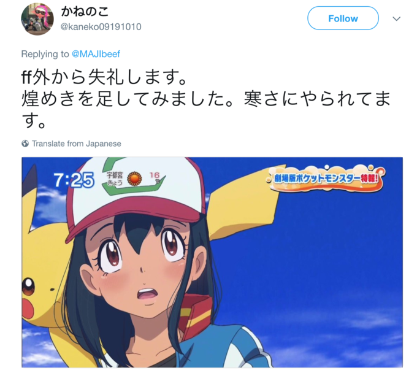Click the 7:25 clock overlay in image
Screen dimensions: 417x373
click(x=74, y=180)
